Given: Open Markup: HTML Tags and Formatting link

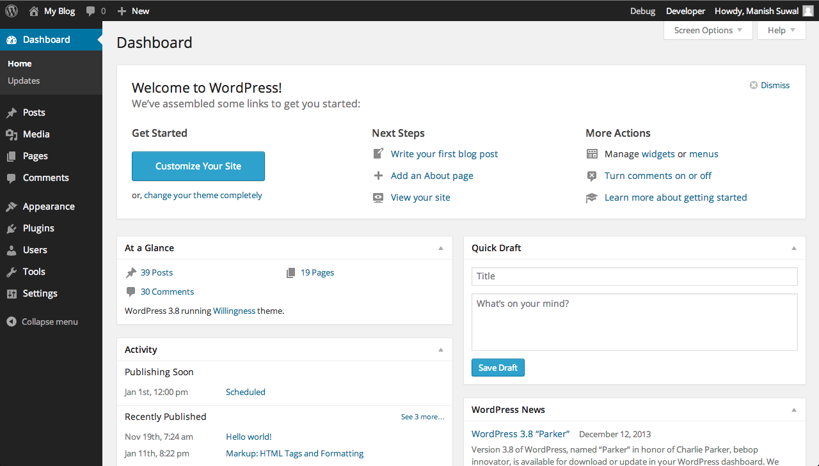Looking at the screenshot, I should click(294, 453).
